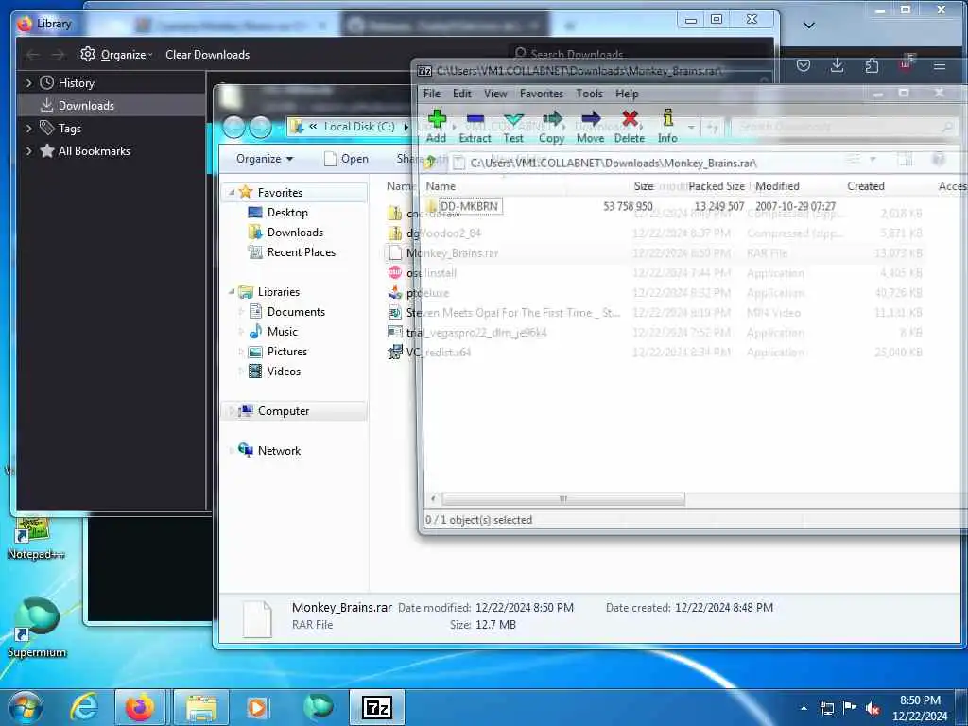Select Monkey_Brains.rar file in Explorer

pos(452,253)
